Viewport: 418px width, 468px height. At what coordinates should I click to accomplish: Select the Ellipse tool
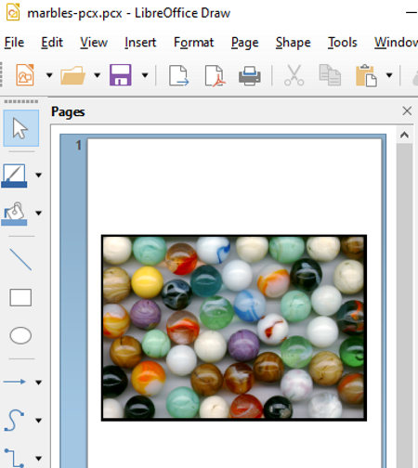coord(20,335)
